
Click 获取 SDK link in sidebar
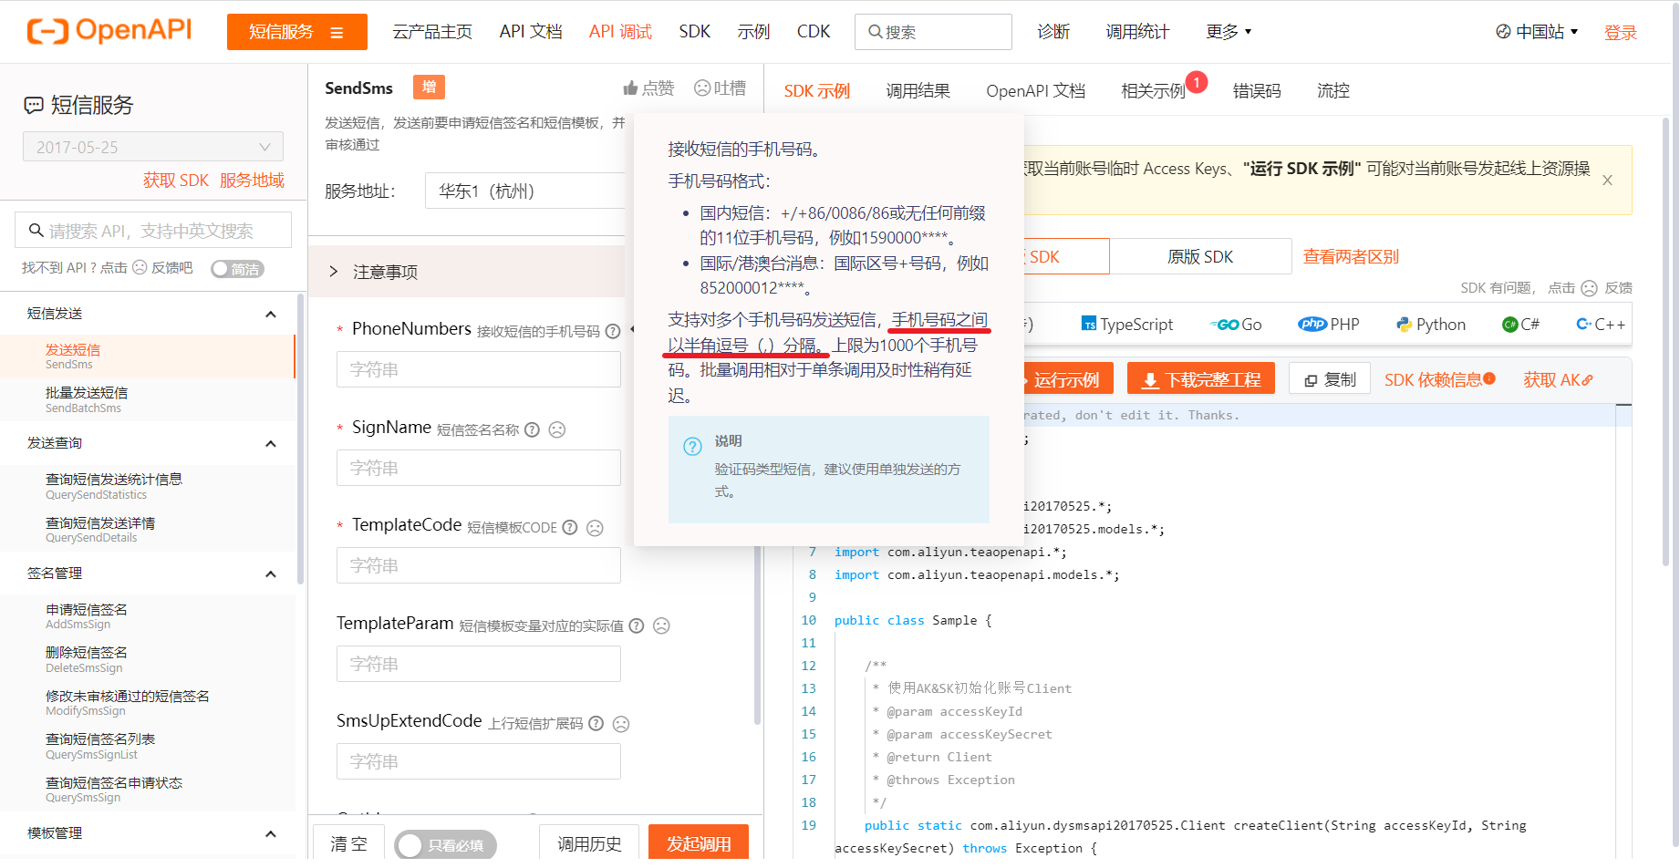(176, 181)
